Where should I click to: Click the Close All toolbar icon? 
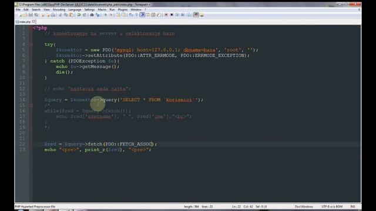(48, 15)
